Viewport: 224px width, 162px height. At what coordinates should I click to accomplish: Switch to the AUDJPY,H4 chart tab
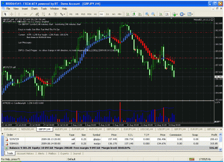pos(61,129)
